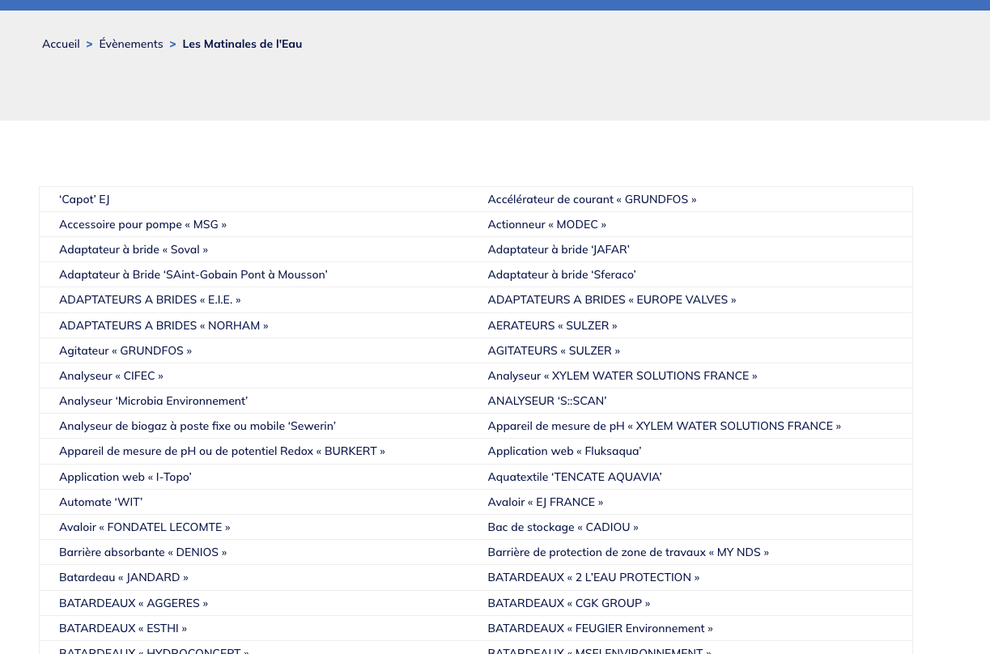Image resolution: width=990 pixels, height=654 pixels.
Task: Click Batardeau « JANDARD » entry
Action: pos(124,577)
